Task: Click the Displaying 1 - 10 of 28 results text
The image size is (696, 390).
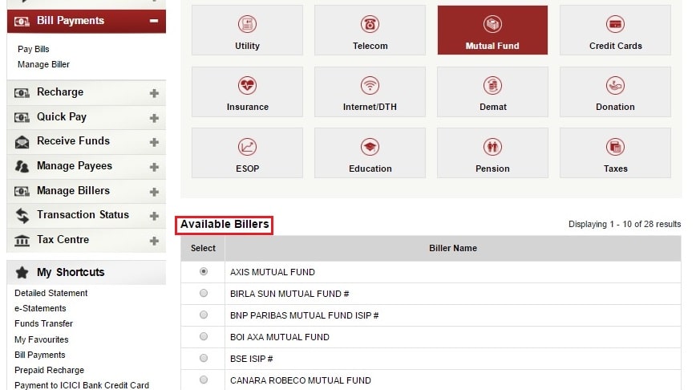Action: coord(625,225)
